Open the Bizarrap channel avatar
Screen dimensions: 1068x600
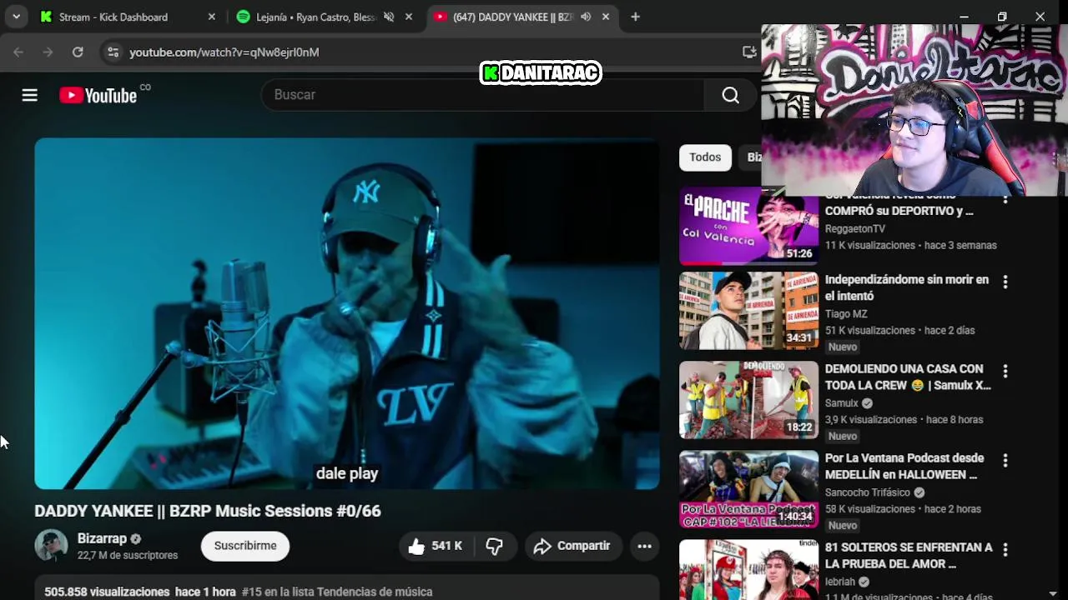(x=51, y=546)
